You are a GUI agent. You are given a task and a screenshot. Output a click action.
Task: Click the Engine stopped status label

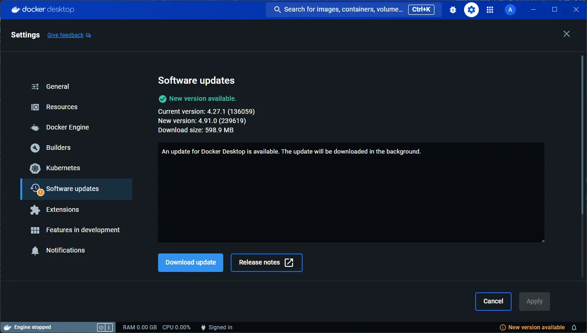33,327
